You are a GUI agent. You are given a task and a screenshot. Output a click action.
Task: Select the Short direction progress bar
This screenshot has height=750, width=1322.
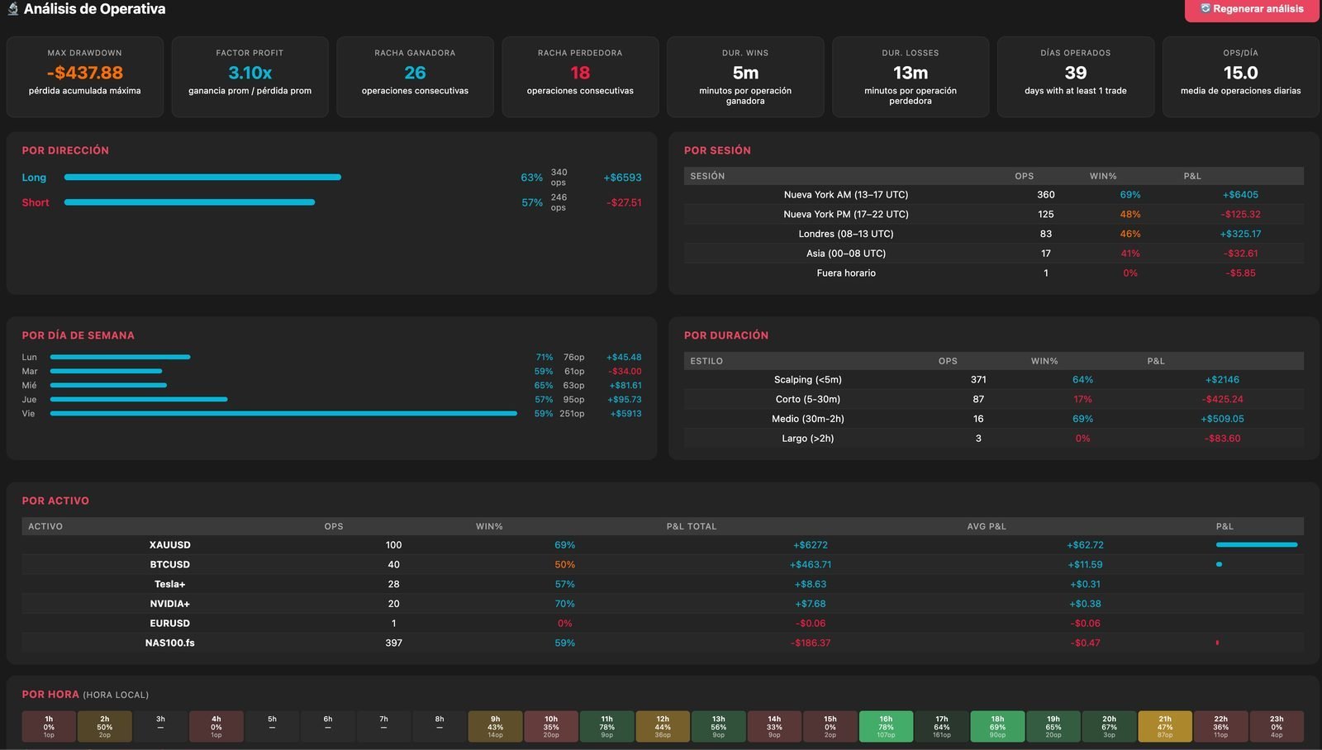click(x=189, y=202)
